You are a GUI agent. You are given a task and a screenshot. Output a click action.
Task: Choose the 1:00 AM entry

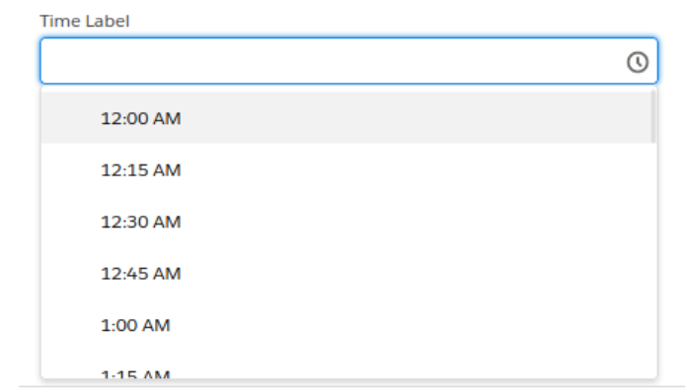coord(346,325)
